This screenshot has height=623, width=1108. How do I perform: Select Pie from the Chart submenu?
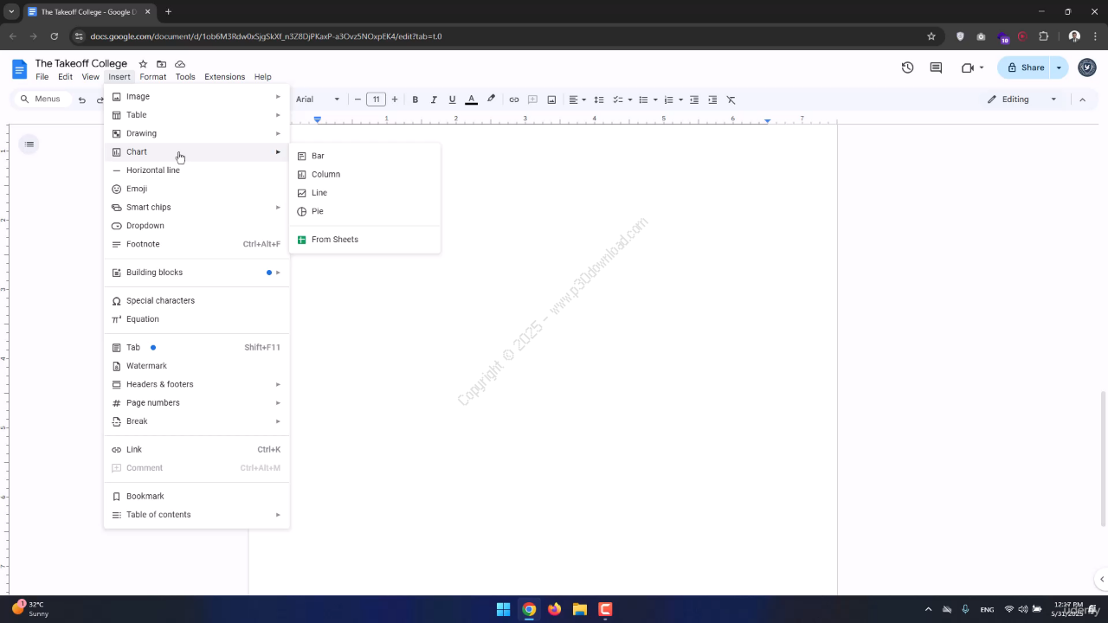point(317,211)
